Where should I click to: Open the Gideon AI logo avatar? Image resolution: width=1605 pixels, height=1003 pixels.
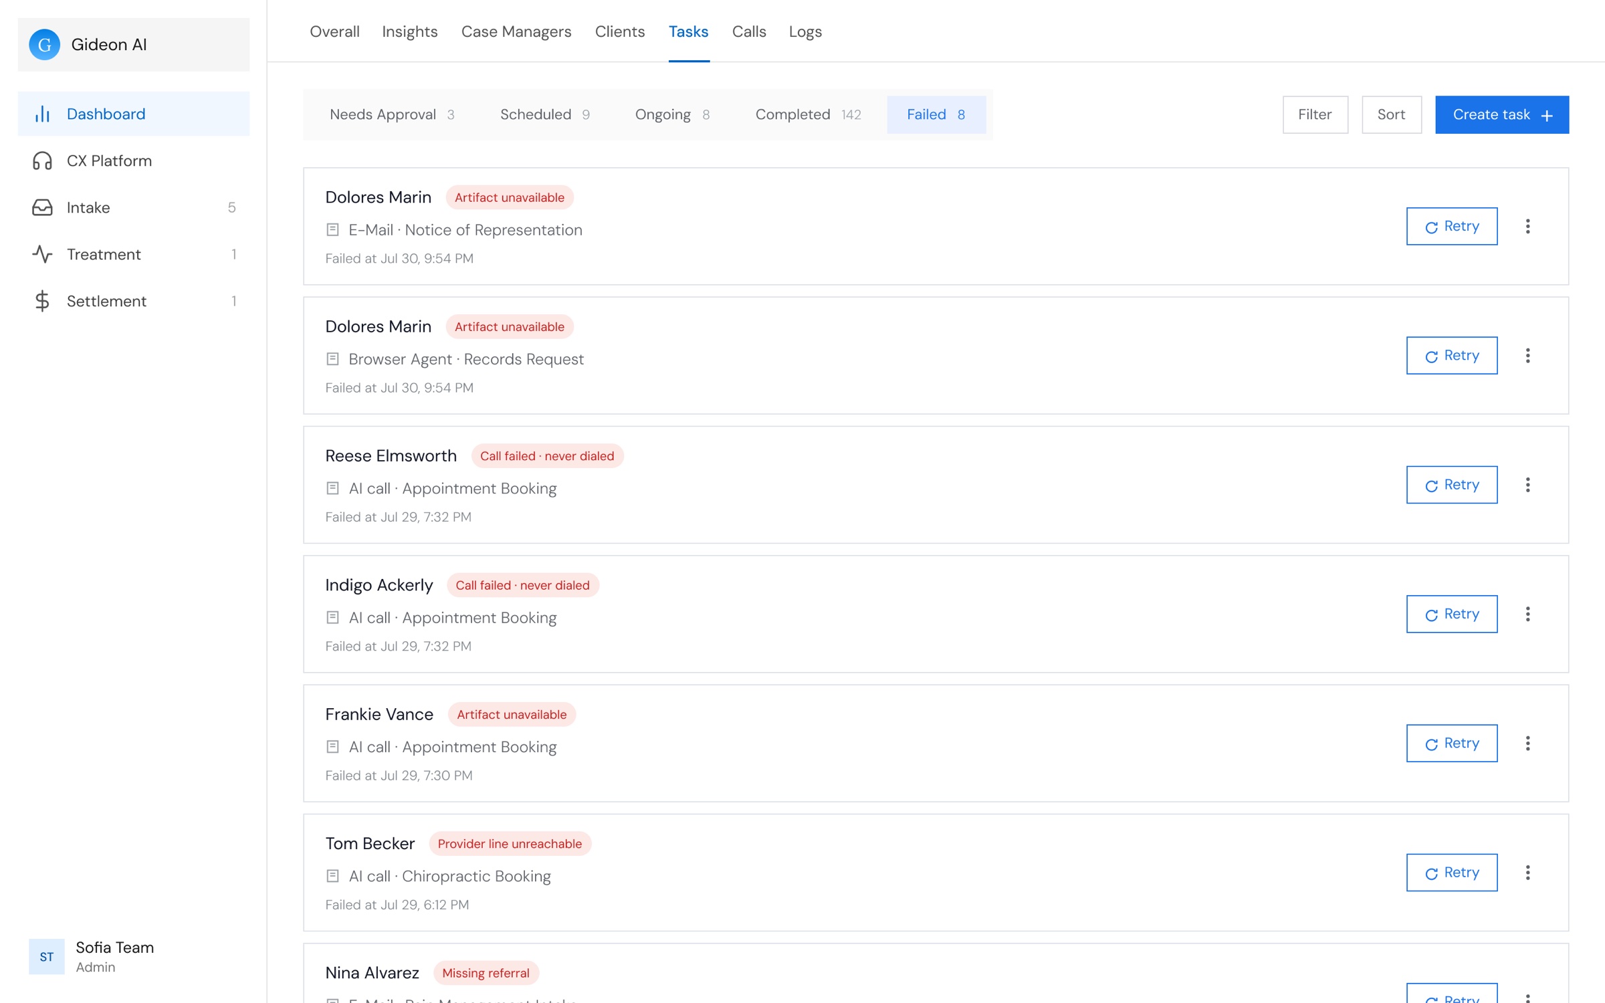(x=45, y=45)
